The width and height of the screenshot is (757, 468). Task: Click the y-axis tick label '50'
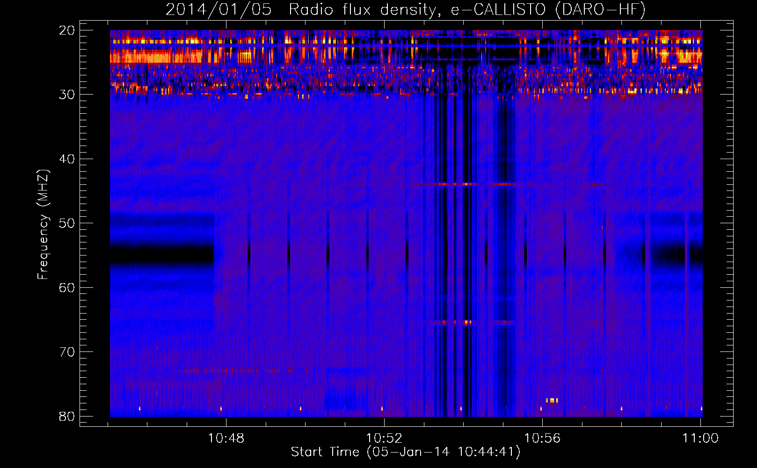pyautogui.click(x=67, y=223)
